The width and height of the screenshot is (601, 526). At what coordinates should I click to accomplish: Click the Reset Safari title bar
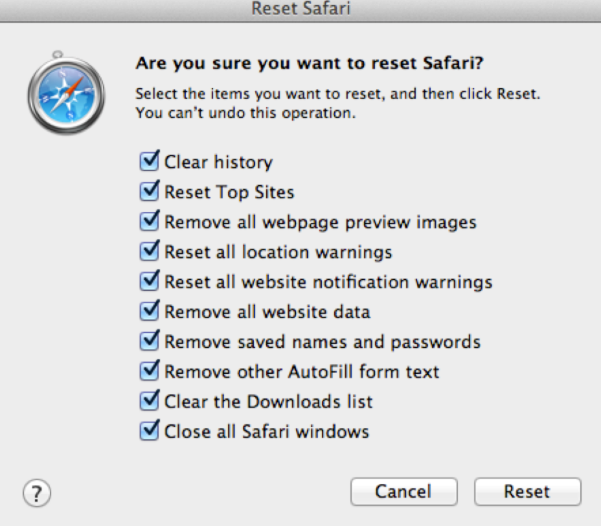click(300, 10)
